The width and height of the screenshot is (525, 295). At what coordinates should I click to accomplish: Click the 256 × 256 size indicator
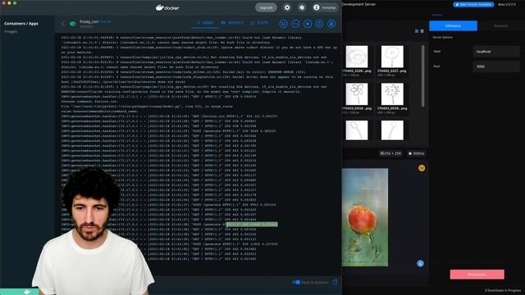[390, 153]
